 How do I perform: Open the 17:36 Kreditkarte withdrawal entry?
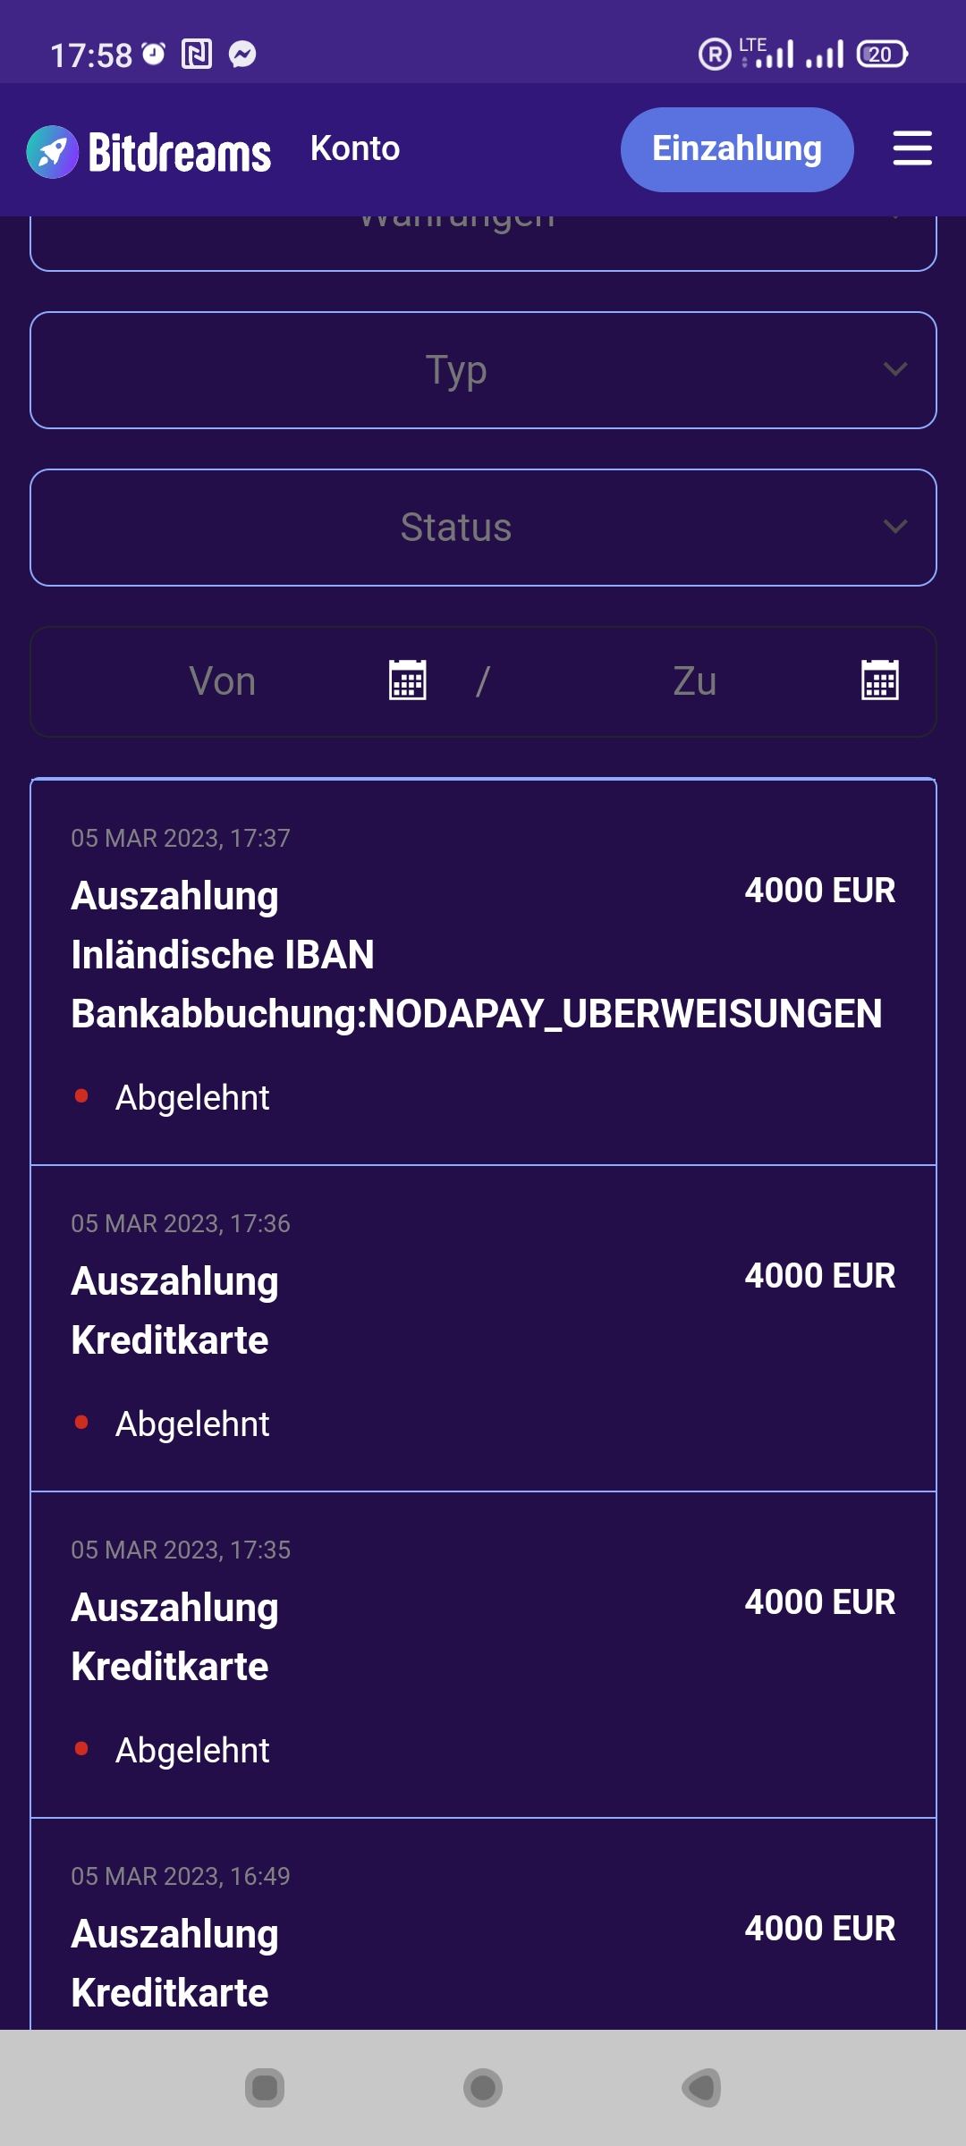483,1329
